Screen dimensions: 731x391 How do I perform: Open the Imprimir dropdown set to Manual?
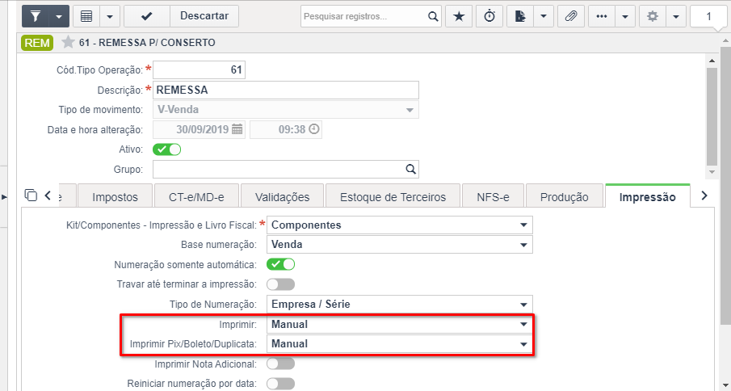400,324
